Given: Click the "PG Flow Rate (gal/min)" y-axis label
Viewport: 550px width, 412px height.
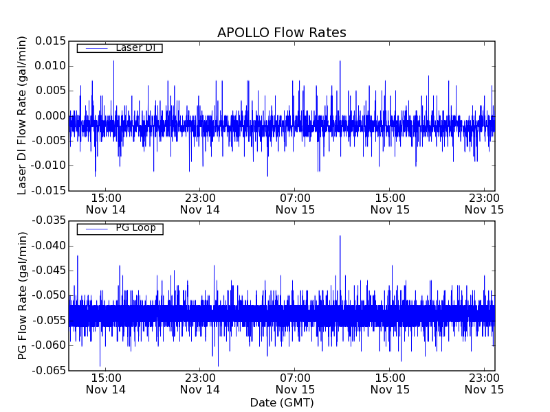Looking at the screenshot, I should point(23,295).
